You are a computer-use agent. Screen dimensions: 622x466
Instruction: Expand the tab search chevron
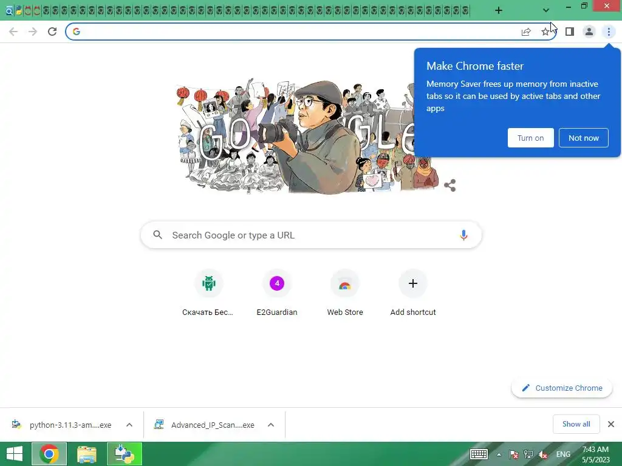[546, 10]
